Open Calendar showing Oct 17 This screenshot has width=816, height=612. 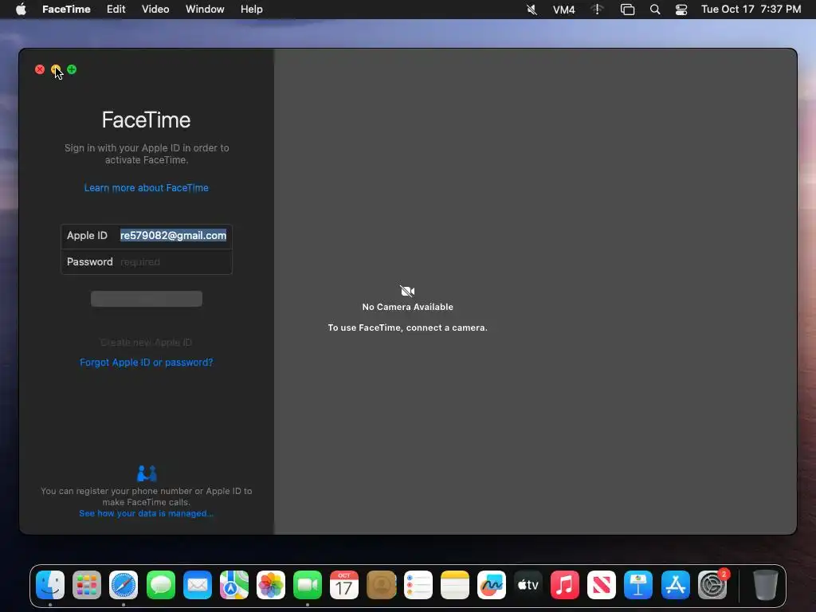point(344,585)
